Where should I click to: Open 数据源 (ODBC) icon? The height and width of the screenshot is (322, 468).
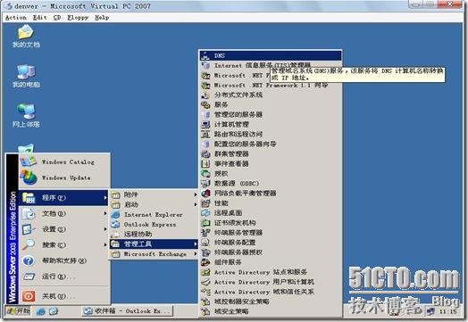[205, 184]
